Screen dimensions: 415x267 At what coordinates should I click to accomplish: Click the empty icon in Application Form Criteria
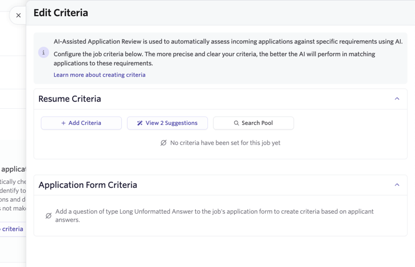48,216
